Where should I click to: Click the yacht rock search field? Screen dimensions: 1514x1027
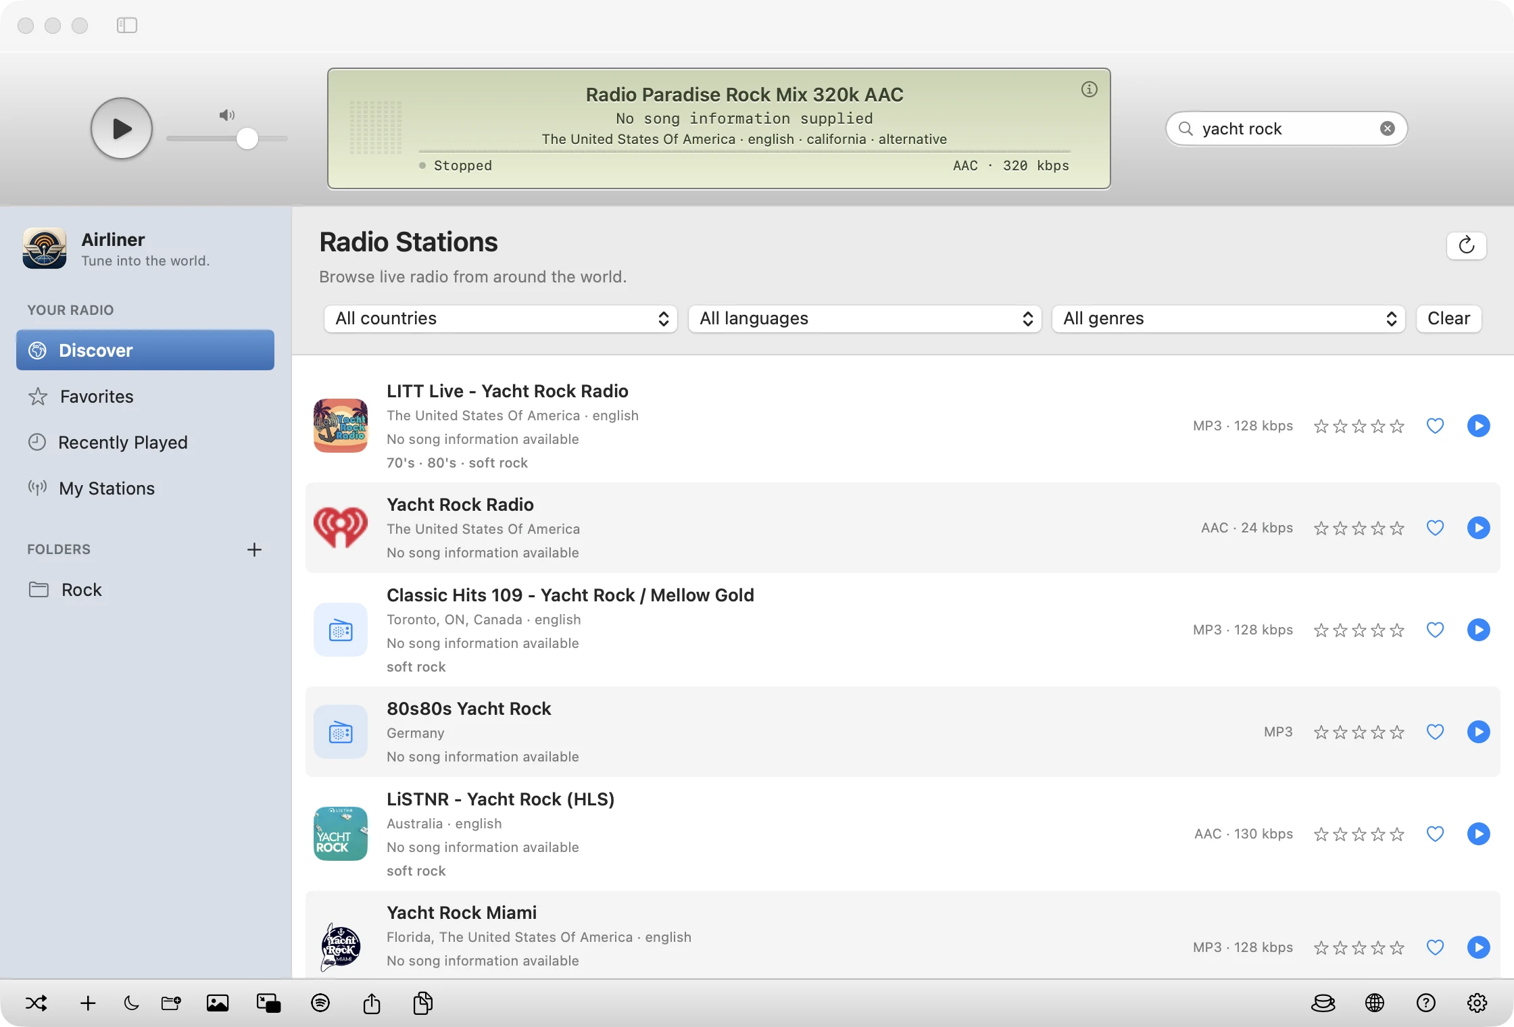(x=1287, y=128)
